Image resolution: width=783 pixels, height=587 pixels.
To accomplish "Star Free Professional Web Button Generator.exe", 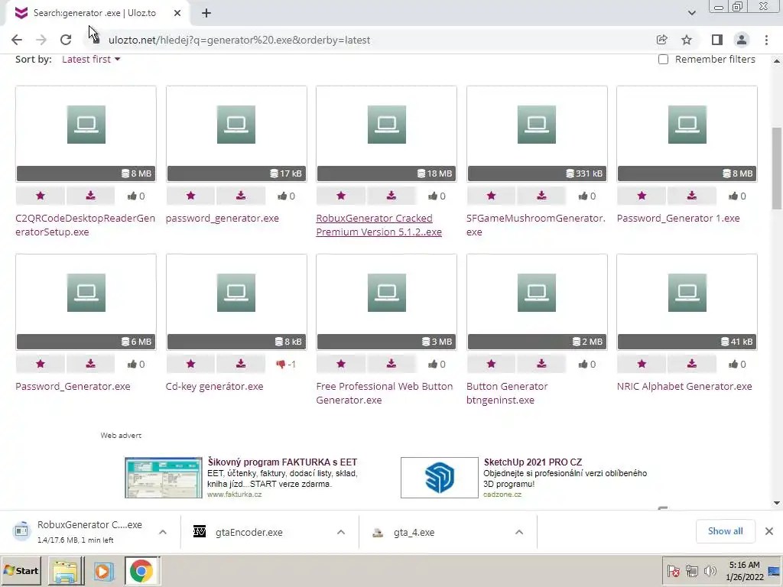I will 341,364.
